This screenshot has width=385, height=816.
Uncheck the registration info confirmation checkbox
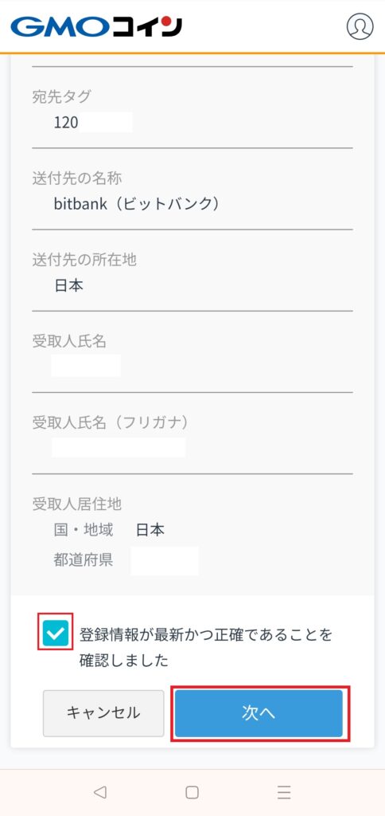[56, 632]
